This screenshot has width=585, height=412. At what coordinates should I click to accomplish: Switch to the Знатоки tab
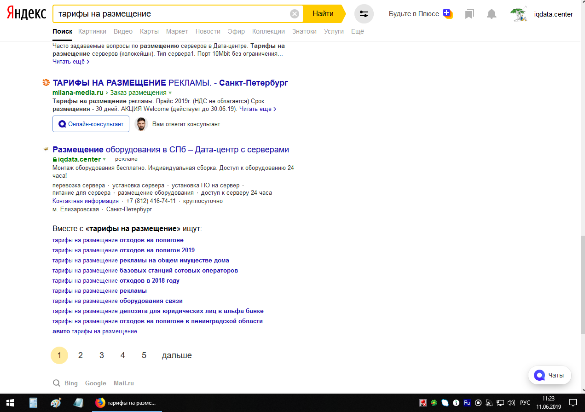tap(305, 31)
